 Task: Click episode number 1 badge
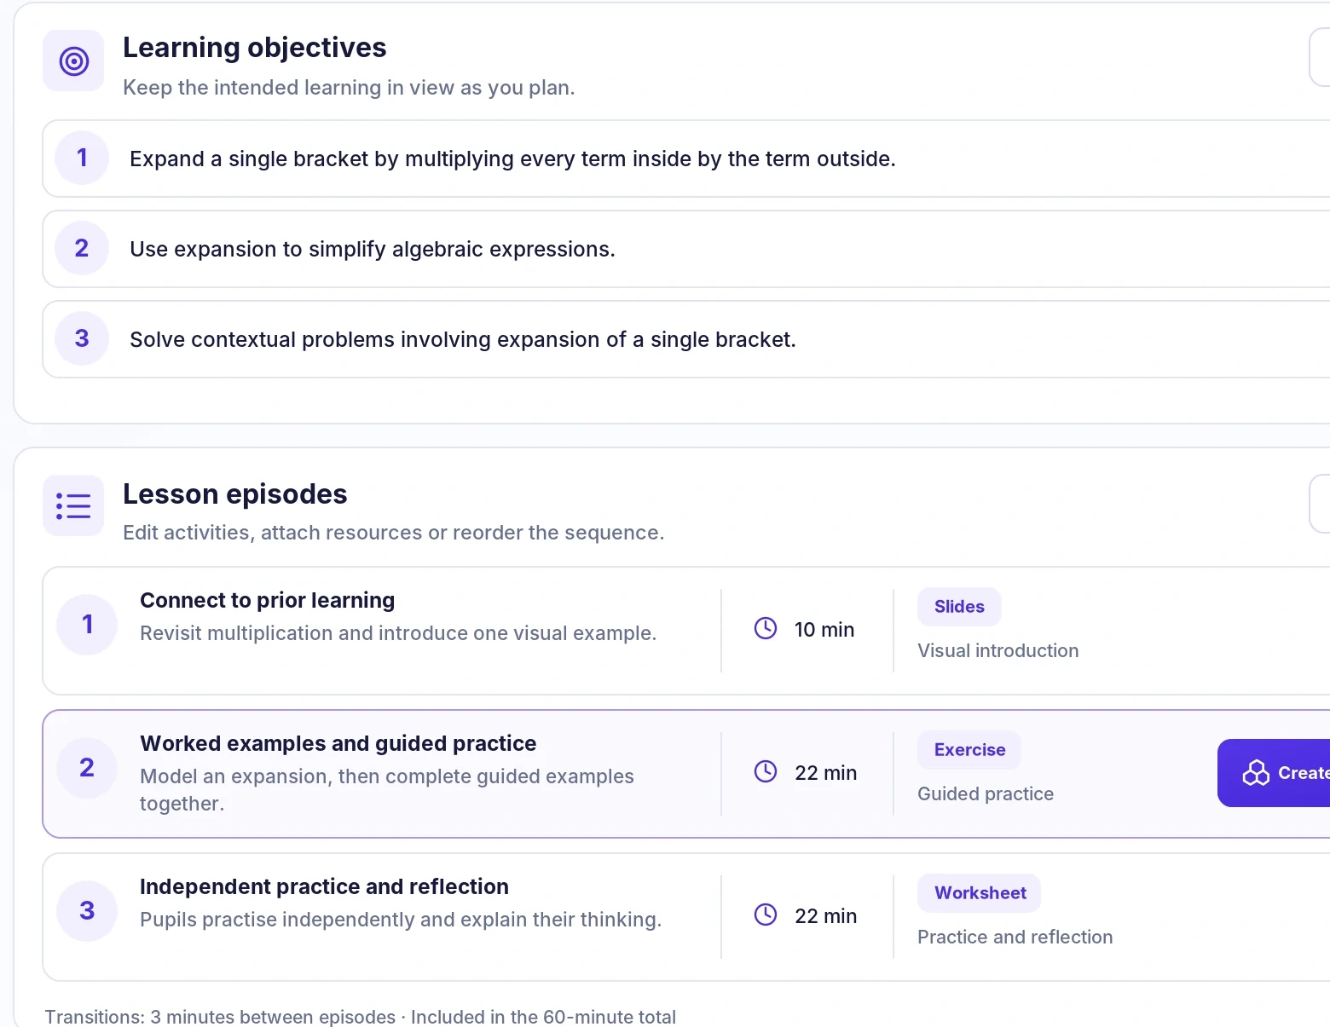[x=87, y=625]
